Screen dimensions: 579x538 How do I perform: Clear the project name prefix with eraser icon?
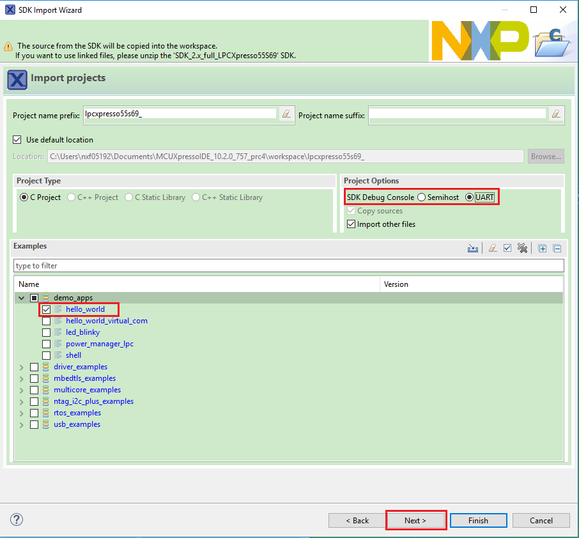pyautogui.click(x=287, y=114)
